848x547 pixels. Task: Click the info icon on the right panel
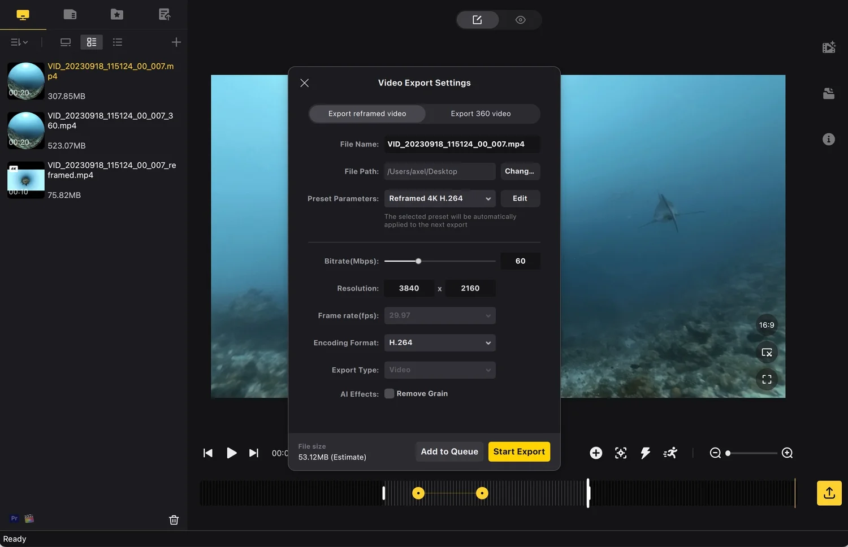(829, 139)
